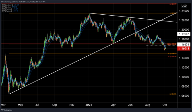The image size is (192, 112).
Task: Click the red 1.16018 current price label
Action: click(x=184, y=49)
